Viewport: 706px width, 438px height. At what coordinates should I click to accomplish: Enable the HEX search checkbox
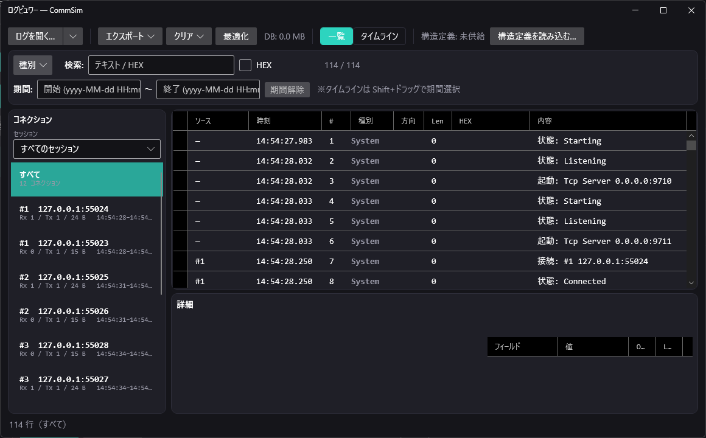point(245,65)
